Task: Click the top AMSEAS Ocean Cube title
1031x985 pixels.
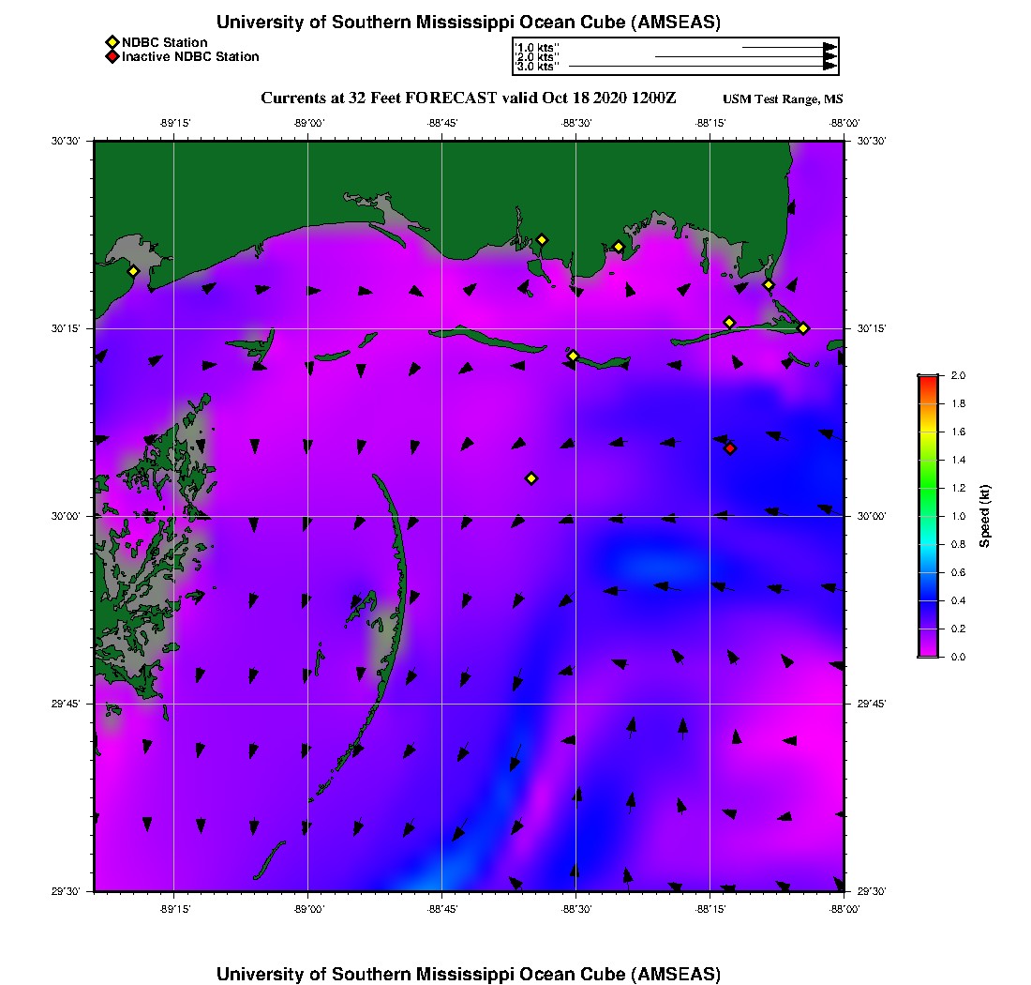Action: pyautogui.click(x=469, y=23)
